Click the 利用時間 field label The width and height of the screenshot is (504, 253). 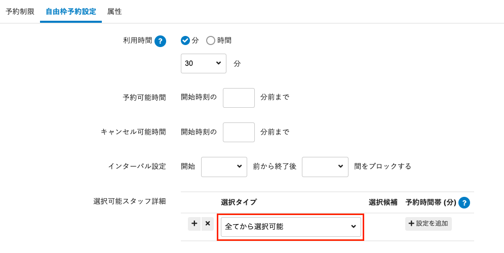tap(137, 40)
